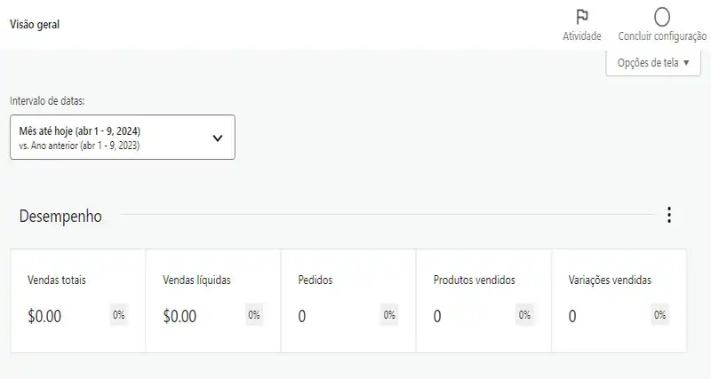Screen dimensions: 711x379
Task: Click the Visão geral page title
Action: [x=35, y=25]
